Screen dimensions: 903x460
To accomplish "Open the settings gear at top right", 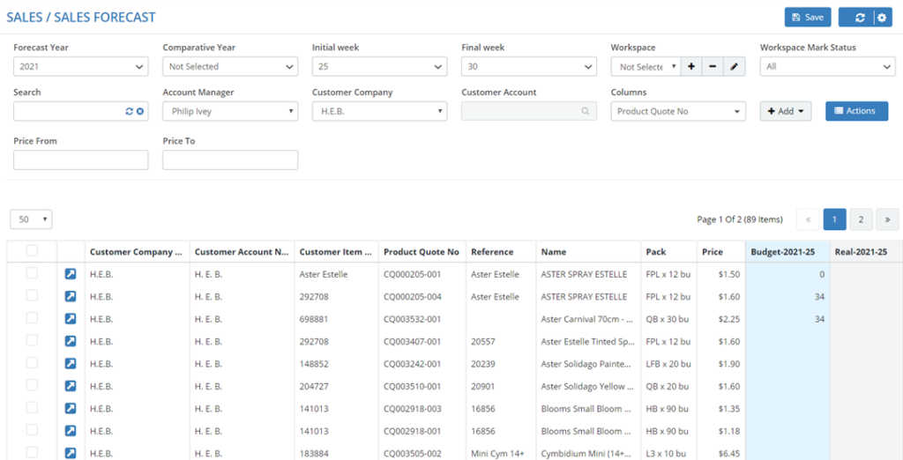I will tap(881, 18).
